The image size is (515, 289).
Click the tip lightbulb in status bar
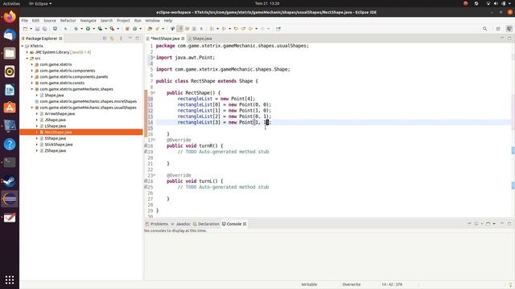510,285
